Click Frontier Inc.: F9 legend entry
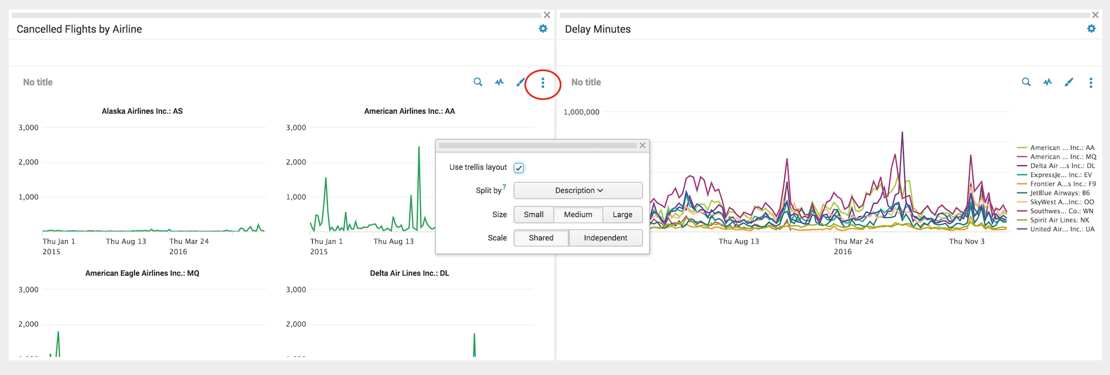 coord(1056,184)
